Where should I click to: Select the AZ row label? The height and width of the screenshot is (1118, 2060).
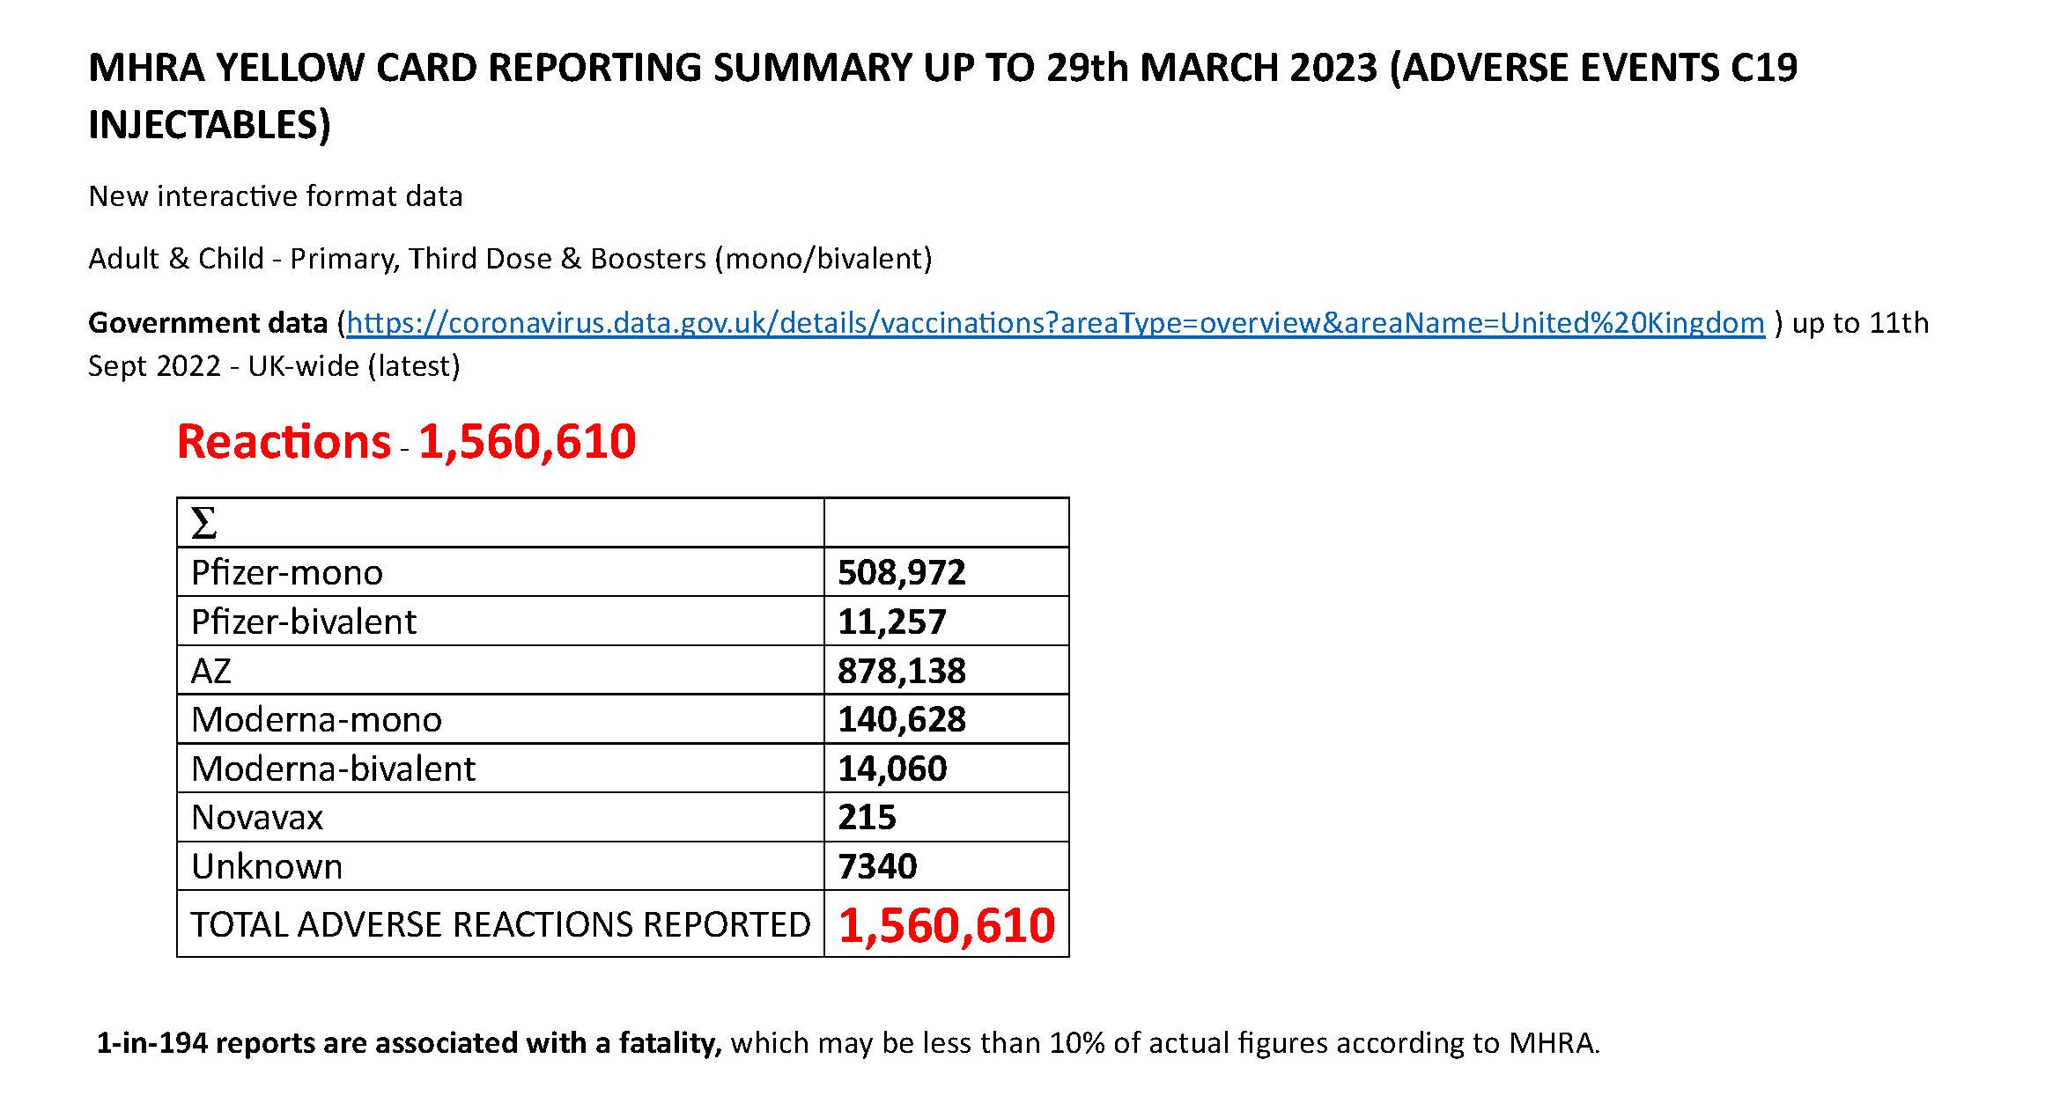(x=211, y=671)
